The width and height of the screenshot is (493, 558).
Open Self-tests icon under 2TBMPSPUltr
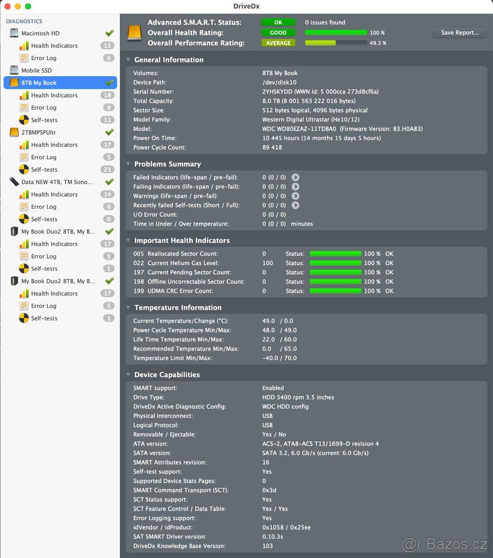click(24, 169)
